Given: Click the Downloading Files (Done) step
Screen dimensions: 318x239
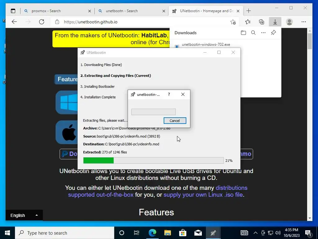Looking at the screenshot, I should click(x=101, y=65).
